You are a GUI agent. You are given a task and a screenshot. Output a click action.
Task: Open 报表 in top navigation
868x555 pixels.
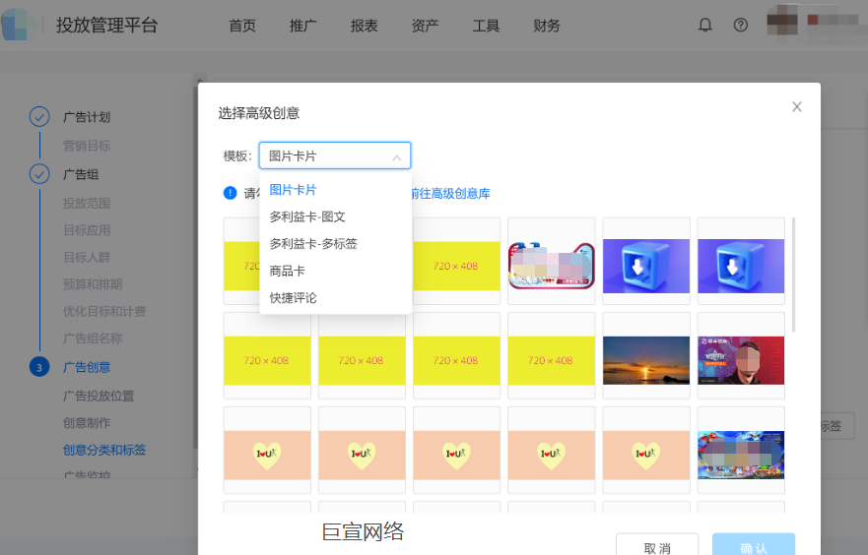coord(365,26)
